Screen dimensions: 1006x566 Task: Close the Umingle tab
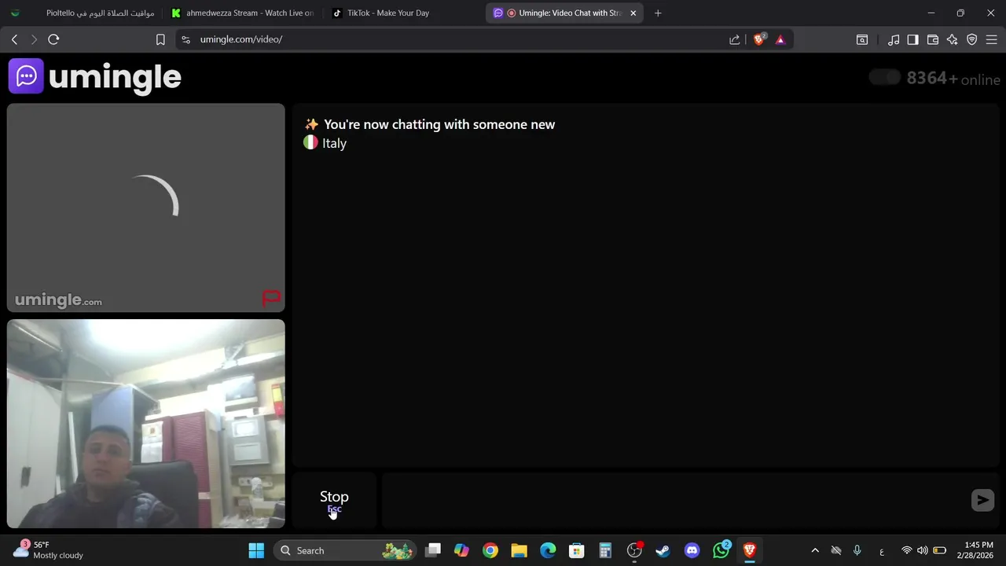pyautogui.click(x=633, y=13)
